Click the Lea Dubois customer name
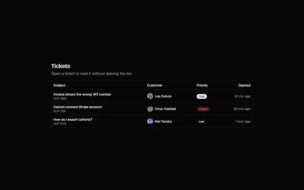Image resolution: width=304 pixels, height=190 pixels. [163, 96]
